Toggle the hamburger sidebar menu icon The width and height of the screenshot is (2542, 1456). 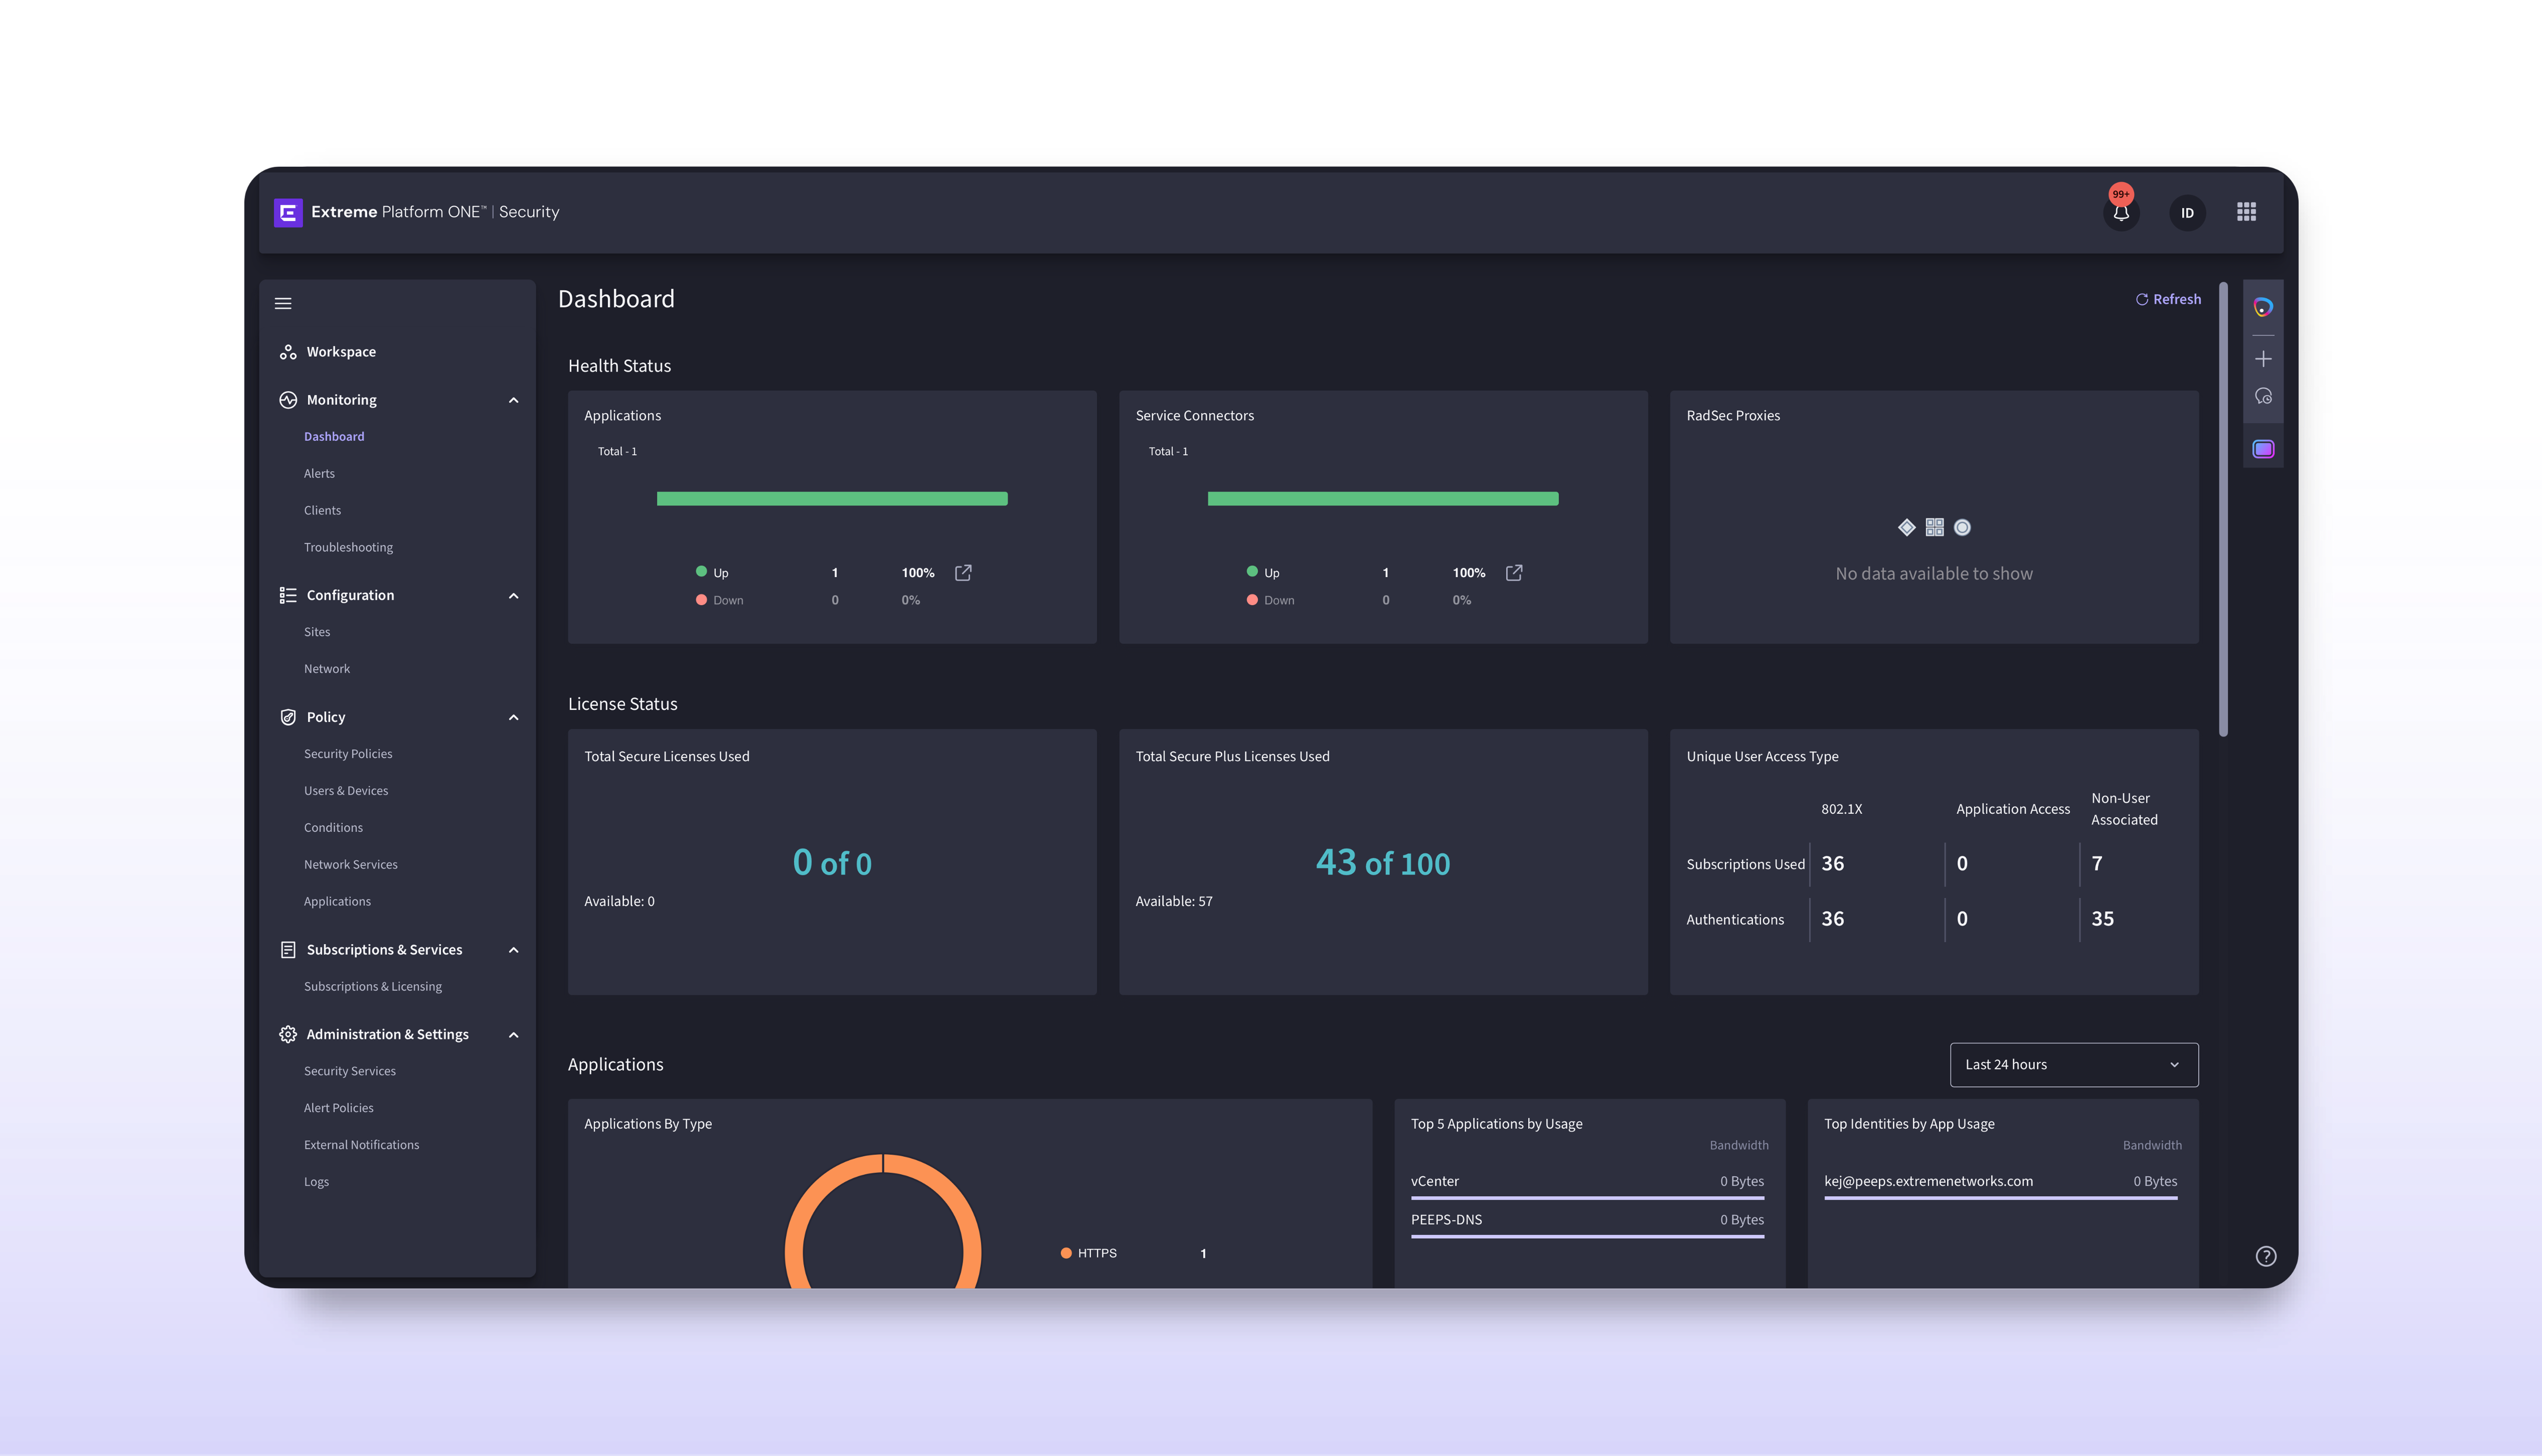(283, 303)
